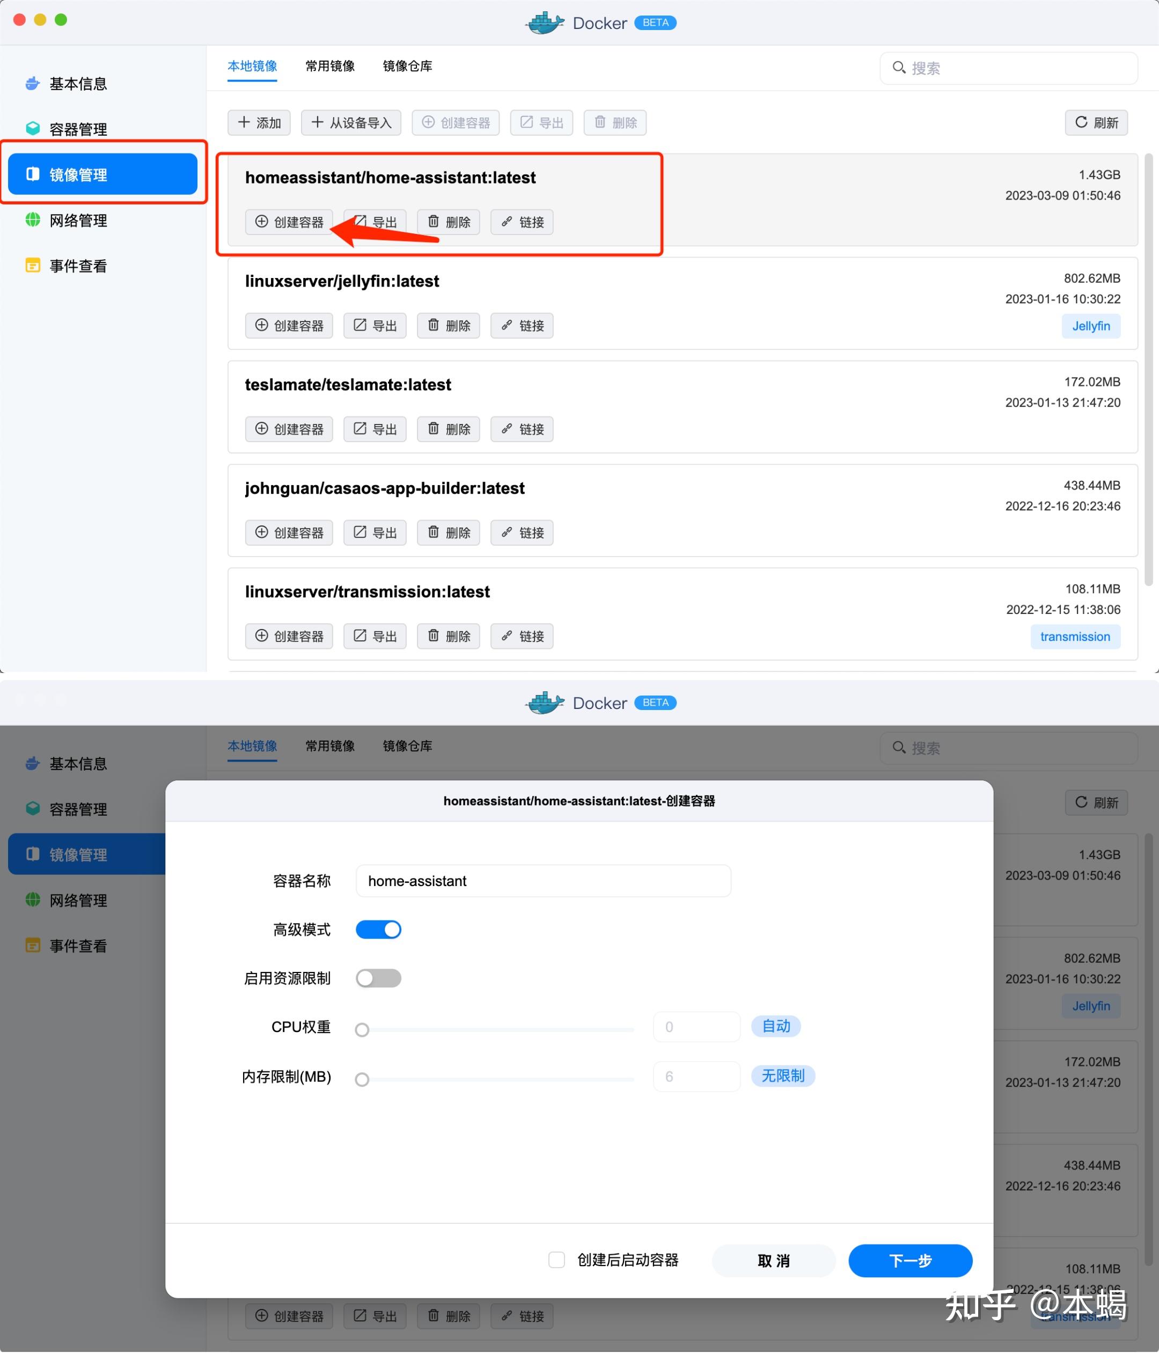This screenshot has width=1159, height=1353.
Task: Switch to the 常用镜像 tab
Action: [330, 66]
